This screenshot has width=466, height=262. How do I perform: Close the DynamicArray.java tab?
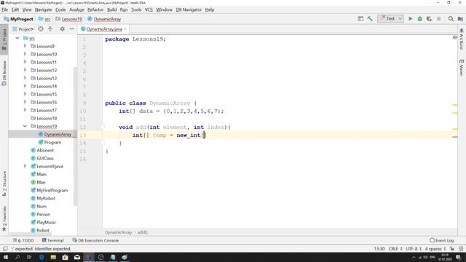(x=125, y=29)
